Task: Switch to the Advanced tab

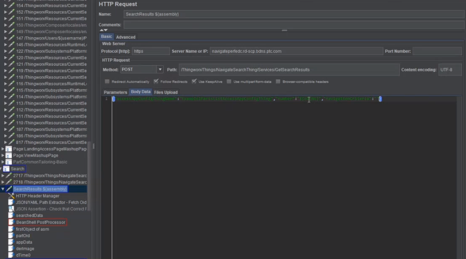Action: (126, 37)
